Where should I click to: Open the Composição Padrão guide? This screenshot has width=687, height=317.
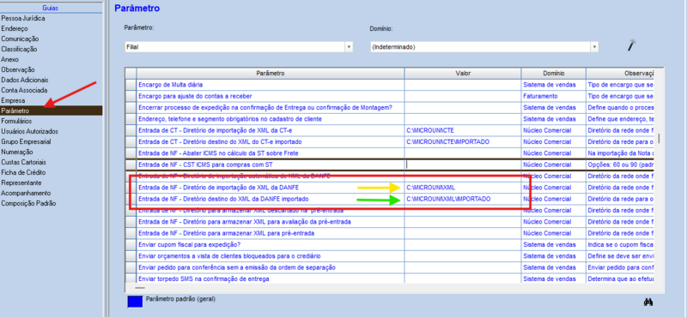click(x=28, y=203)
